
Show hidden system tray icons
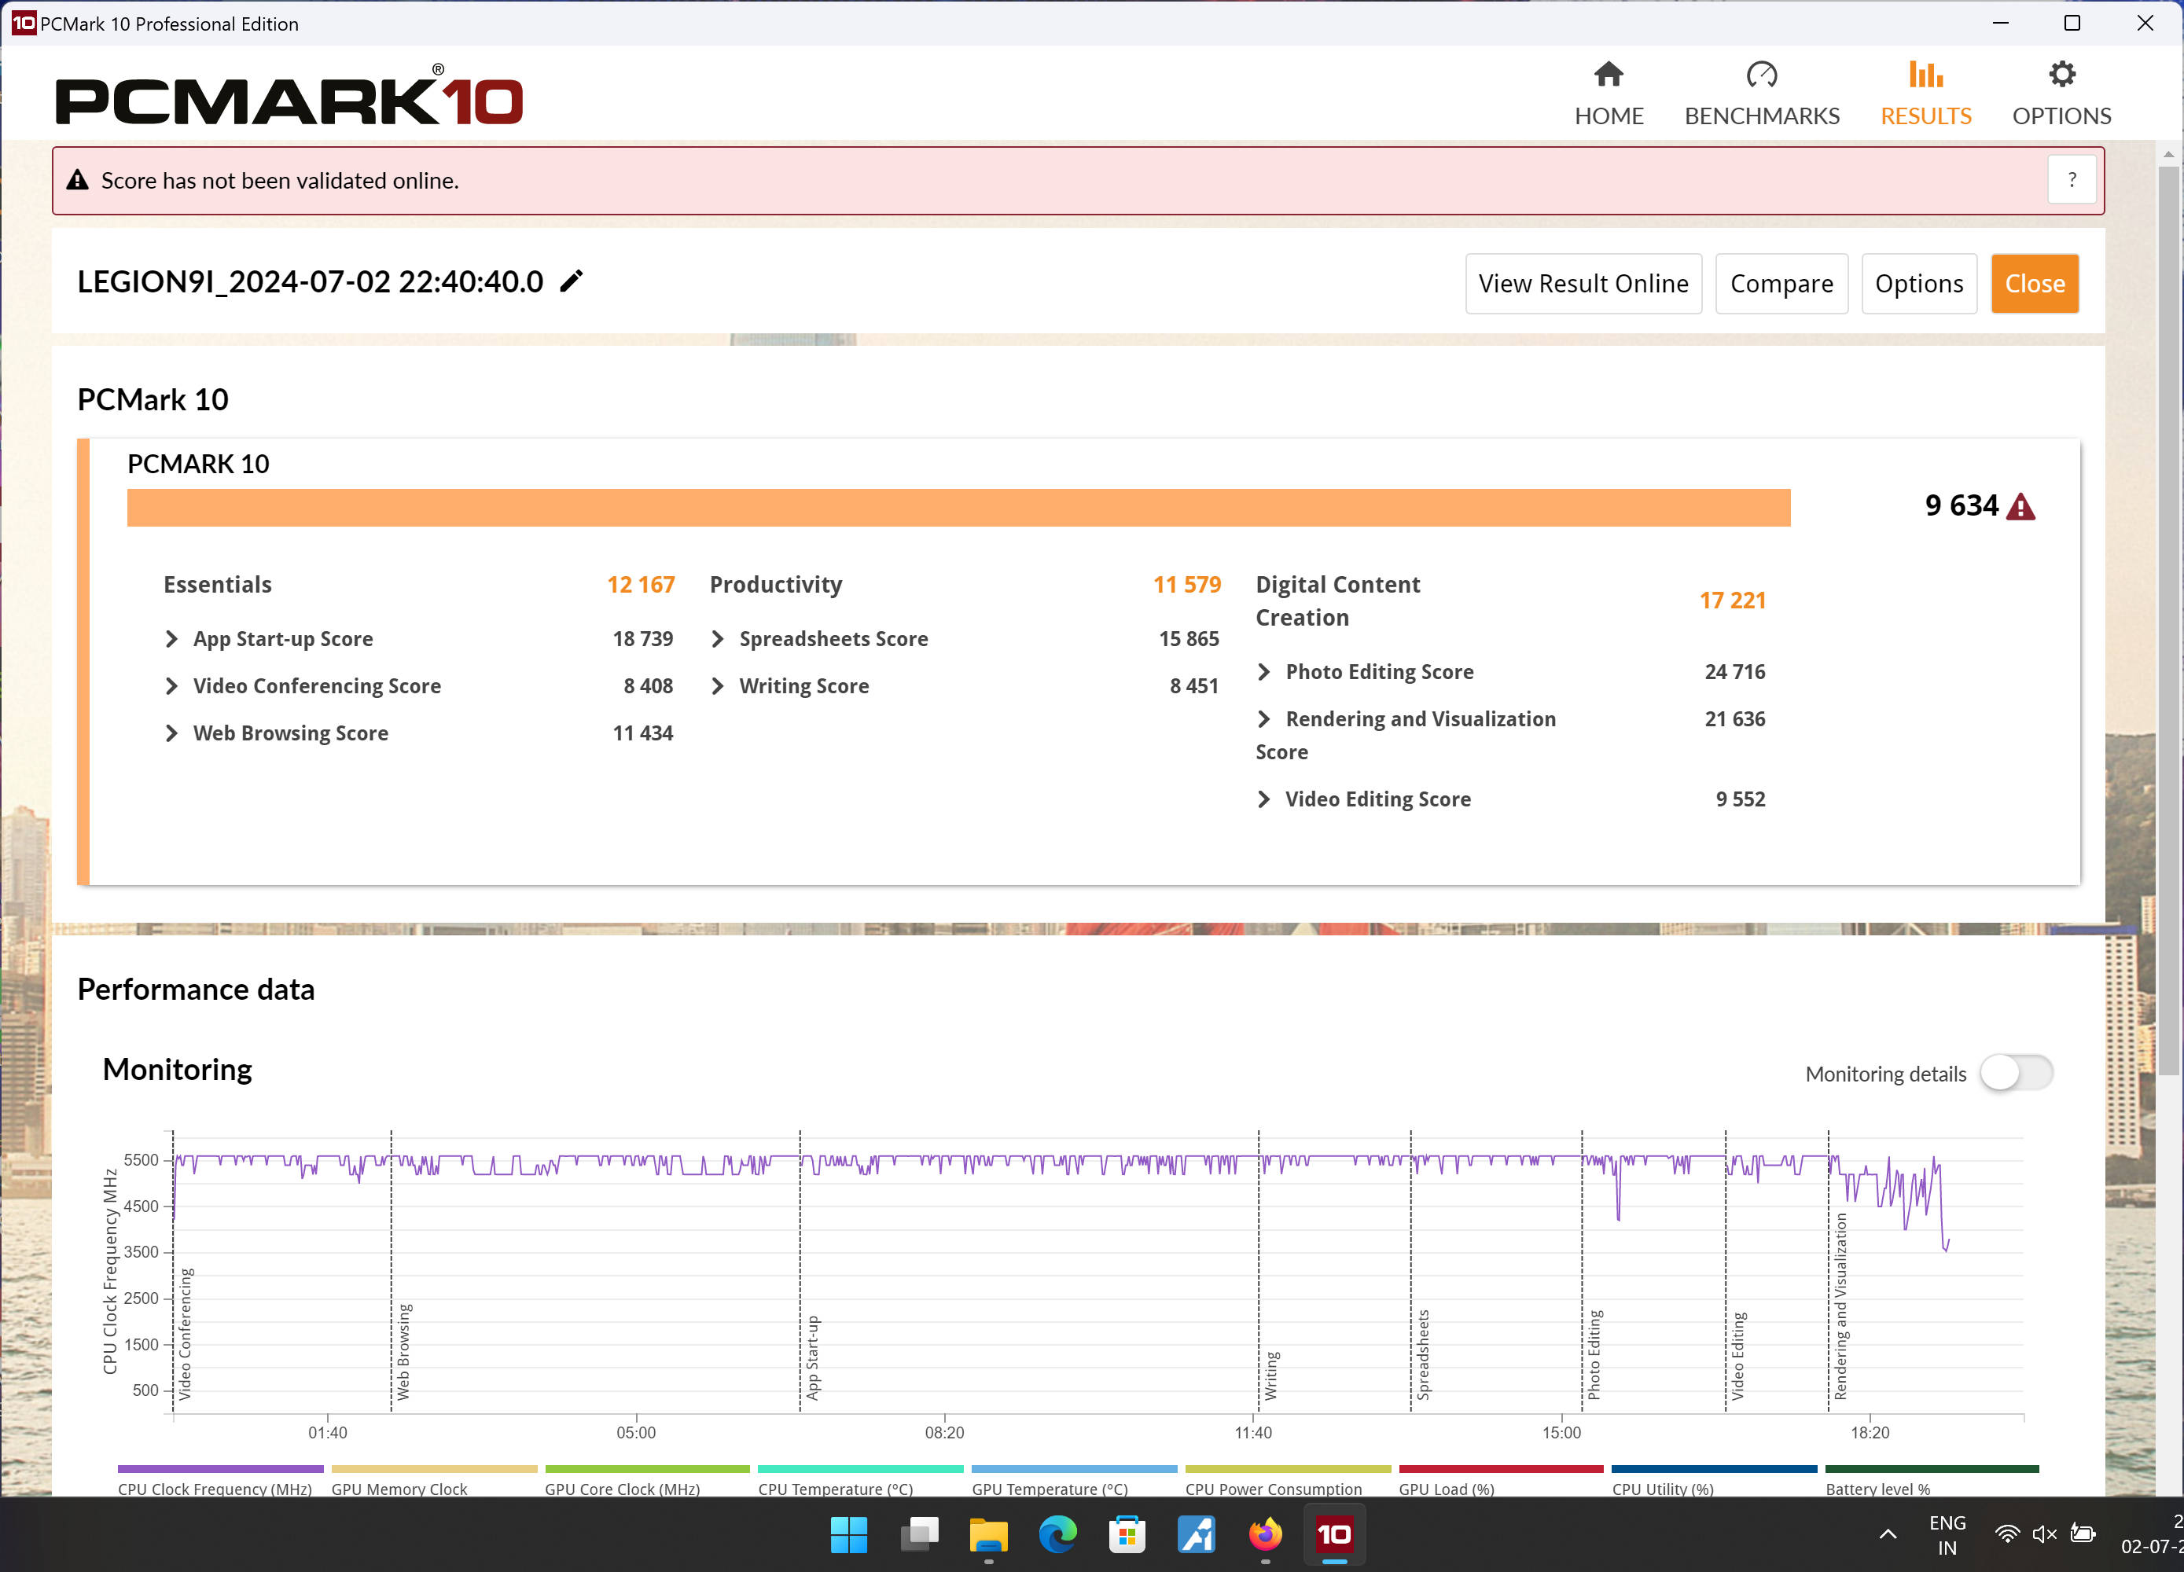1888,1534
